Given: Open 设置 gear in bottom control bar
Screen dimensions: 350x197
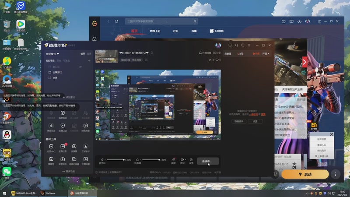Looking at the screenshot, I should pos(191,161).
